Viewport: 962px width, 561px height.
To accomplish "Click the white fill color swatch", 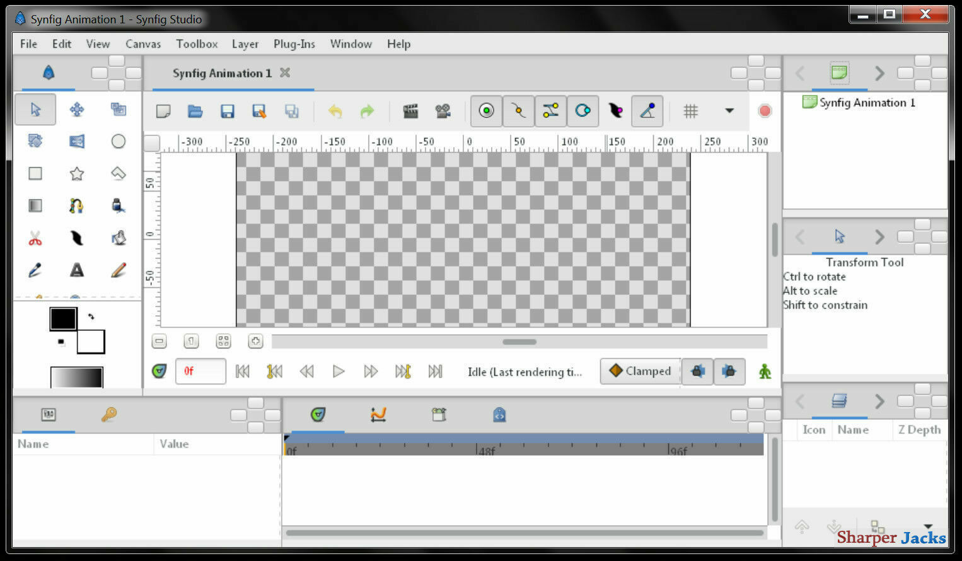I will coord(91,342).
